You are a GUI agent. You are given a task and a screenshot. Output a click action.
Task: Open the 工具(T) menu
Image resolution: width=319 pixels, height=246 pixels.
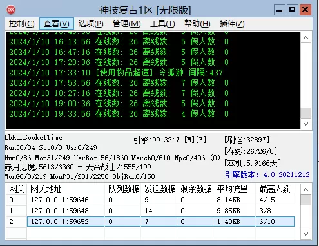(162, 24)
